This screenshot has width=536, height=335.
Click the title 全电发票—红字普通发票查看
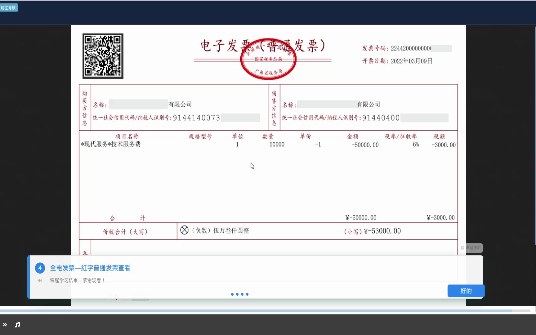(x=90, y=268)
